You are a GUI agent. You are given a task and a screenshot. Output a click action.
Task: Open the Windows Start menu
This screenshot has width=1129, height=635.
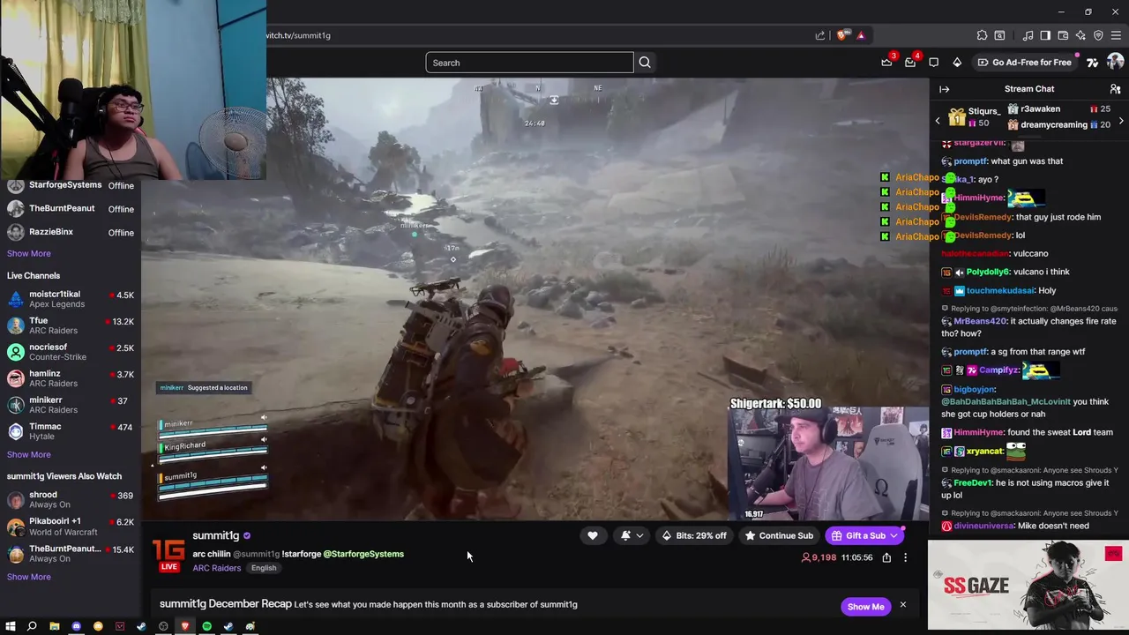(x=11, y=626)
